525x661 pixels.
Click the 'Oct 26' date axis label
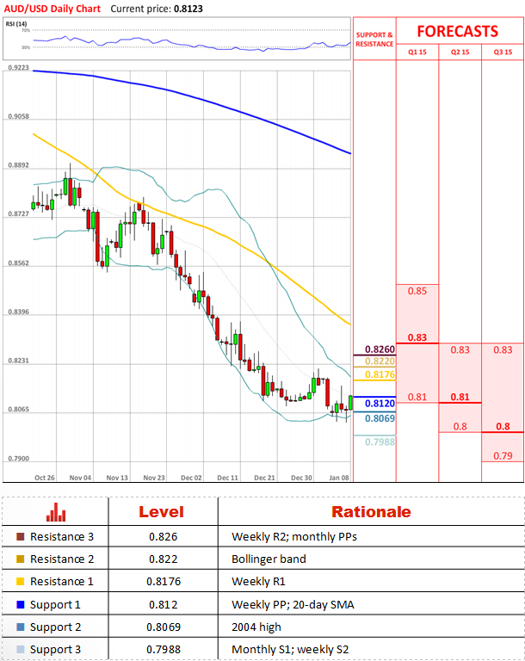(45, 478)
